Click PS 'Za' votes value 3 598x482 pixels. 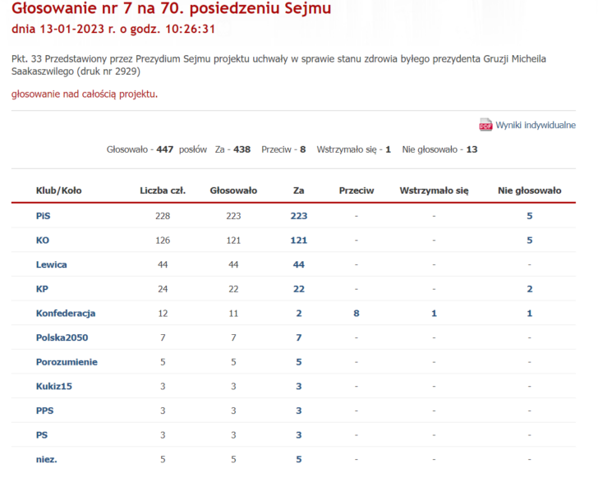(x=299, y=435)
